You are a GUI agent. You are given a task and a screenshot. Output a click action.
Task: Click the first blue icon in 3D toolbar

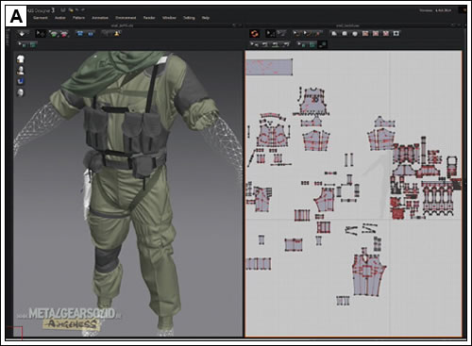click(x=80, y=34)
